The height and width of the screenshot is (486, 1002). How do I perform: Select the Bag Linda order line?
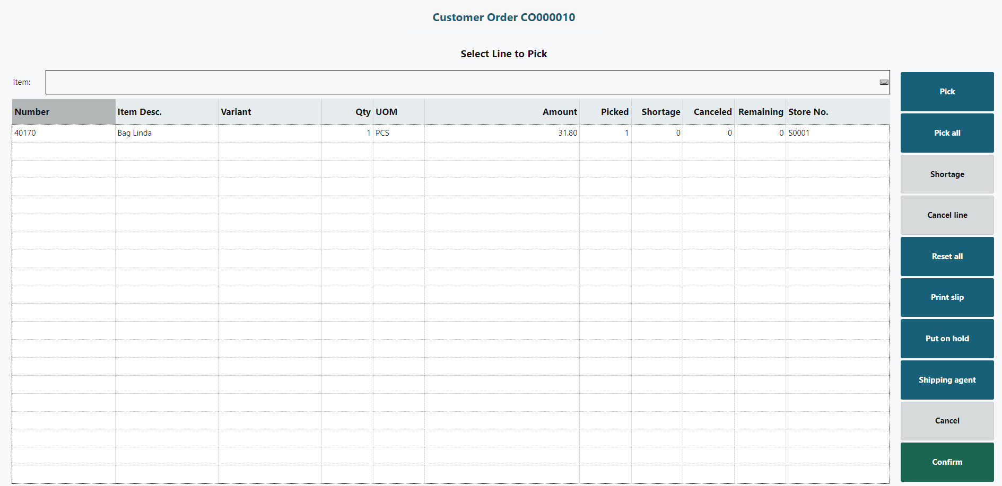(135, 133)
